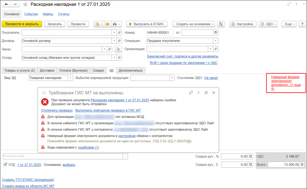Copy link in the ГИС МТ dialog

191,93
